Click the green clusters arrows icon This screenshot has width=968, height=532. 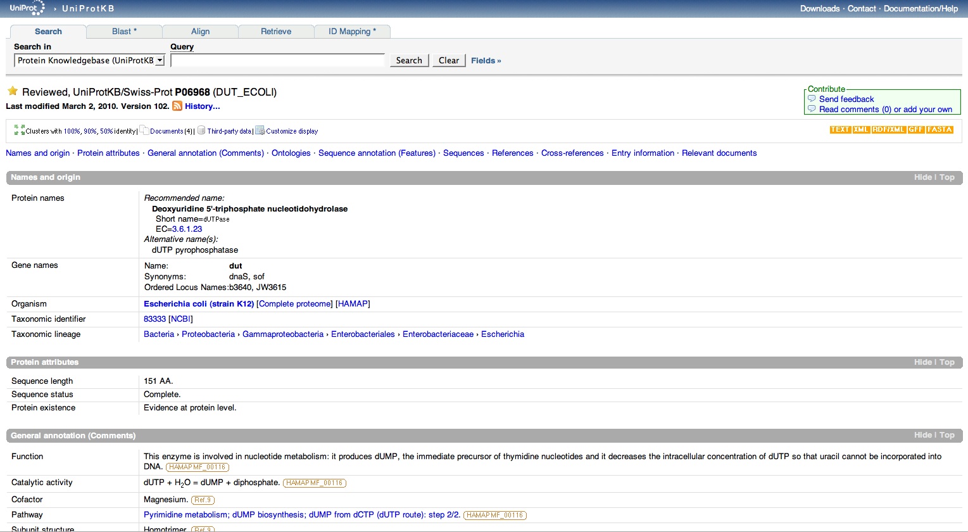click(x=19, y=130)
